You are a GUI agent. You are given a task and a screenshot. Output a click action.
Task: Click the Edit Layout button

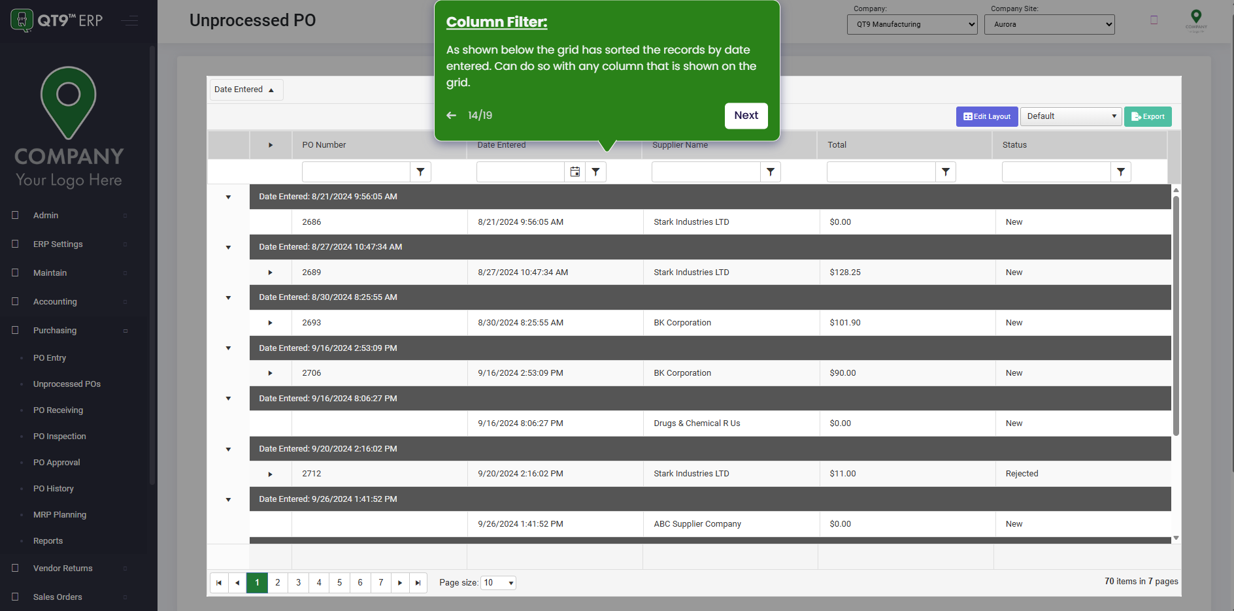point(987,116)
